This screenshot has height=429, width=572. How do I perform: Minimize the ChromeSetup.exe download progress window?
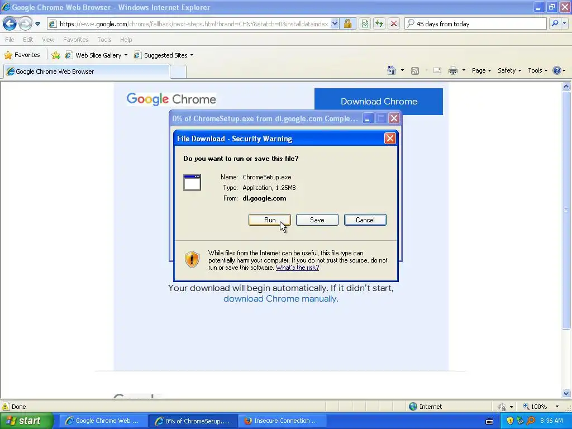(x=368, y=118)
